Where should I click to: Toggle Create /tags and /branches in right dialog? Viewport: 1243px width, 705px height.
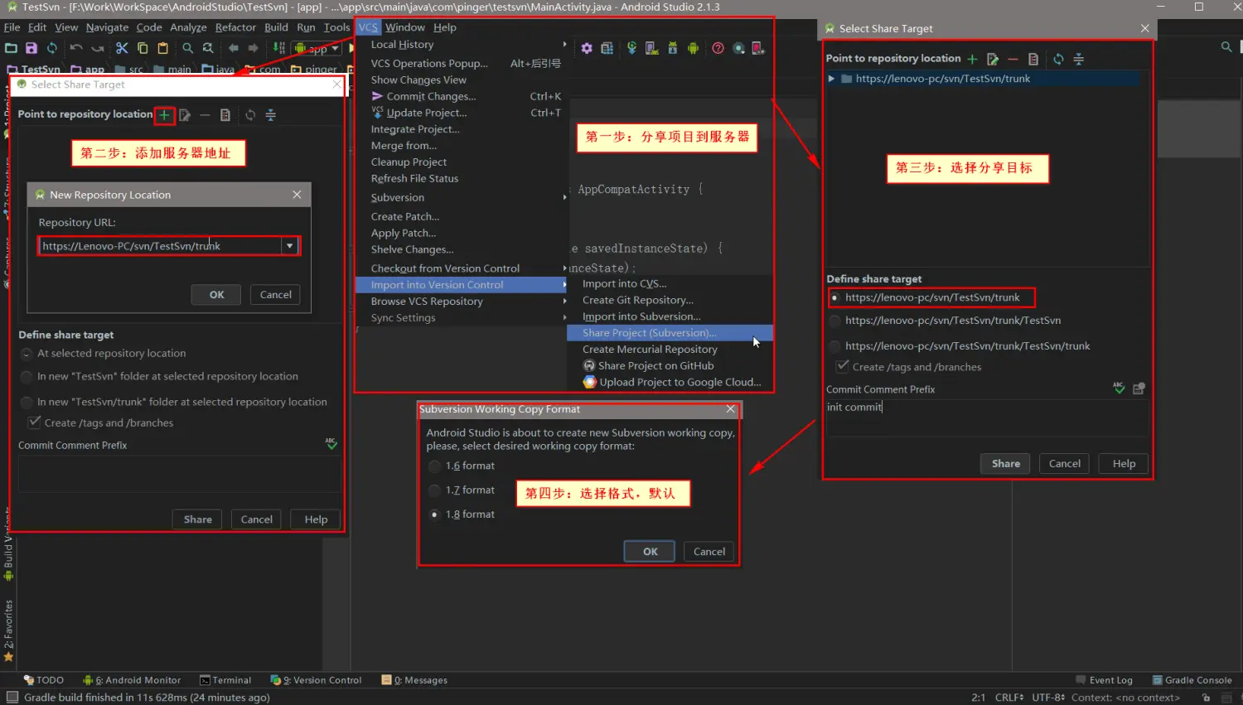[842, 366]
